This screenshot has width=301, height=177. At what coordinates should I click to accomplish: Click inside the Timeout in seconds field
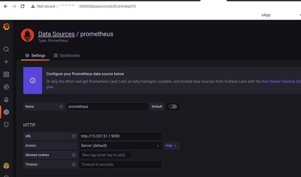(x=120, y=164)
